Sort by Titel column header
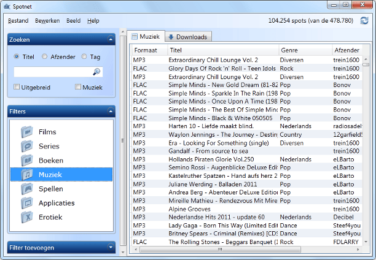This screenshot has width=376, height=260. pyautogui.click(x=223, y=50)
